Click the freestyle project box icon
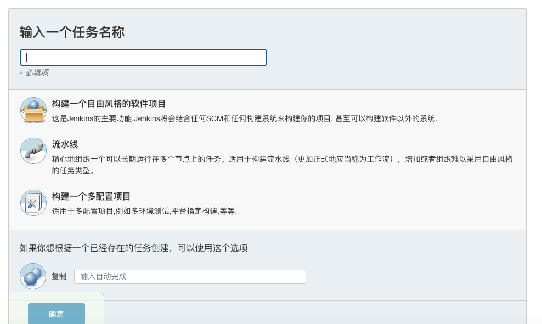 (33, 110)
